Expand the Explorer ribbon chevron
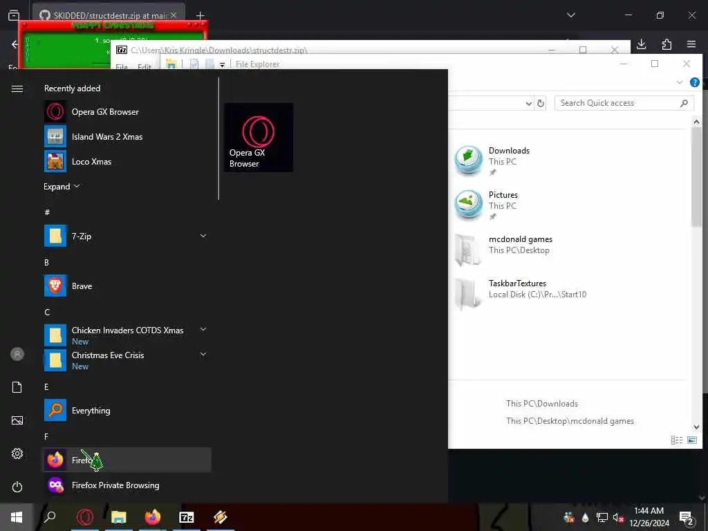Screen dimensions: 708x531 pyautogui.click(x=680, y=82)
